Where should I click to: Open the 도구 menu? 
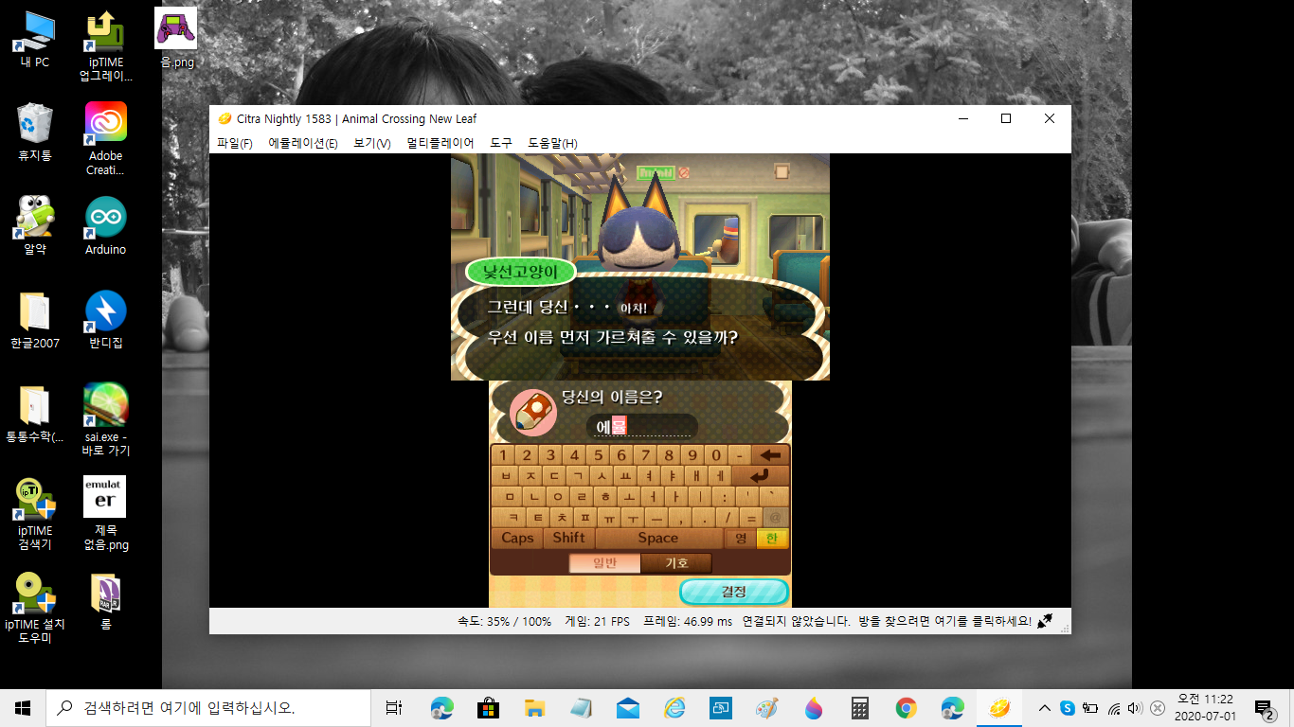click(x=501, y=143)
